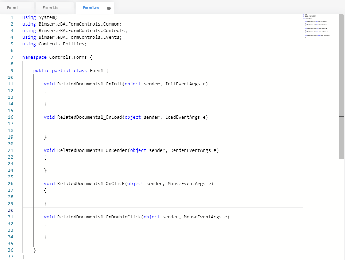Image resolution: width=345 pixels, height=260 pixels.
Task: Click line number 30 in gutter
Action: click(x=10, y=210)
